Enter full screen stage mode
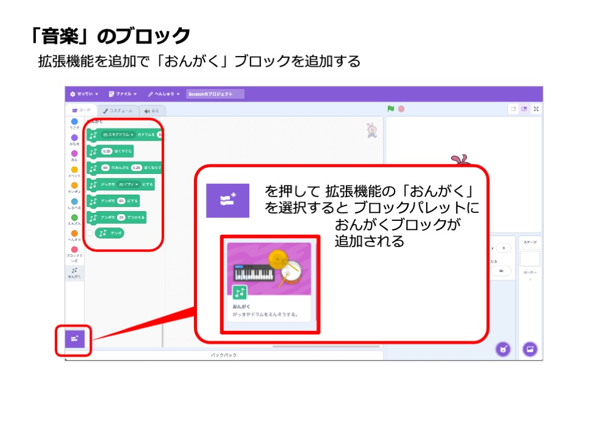The width and height of the screenshot is (608, 421). tap(536, 109)
